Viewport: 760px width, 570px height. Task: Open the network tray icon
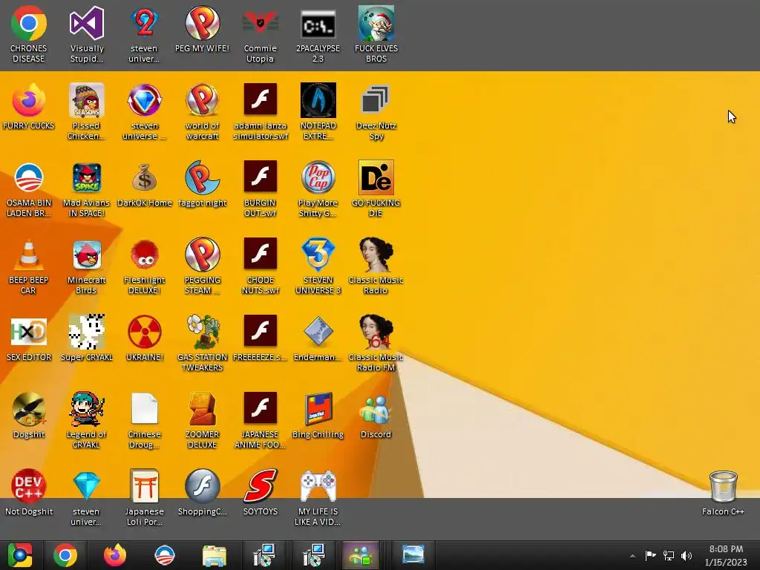click(669, 555)
